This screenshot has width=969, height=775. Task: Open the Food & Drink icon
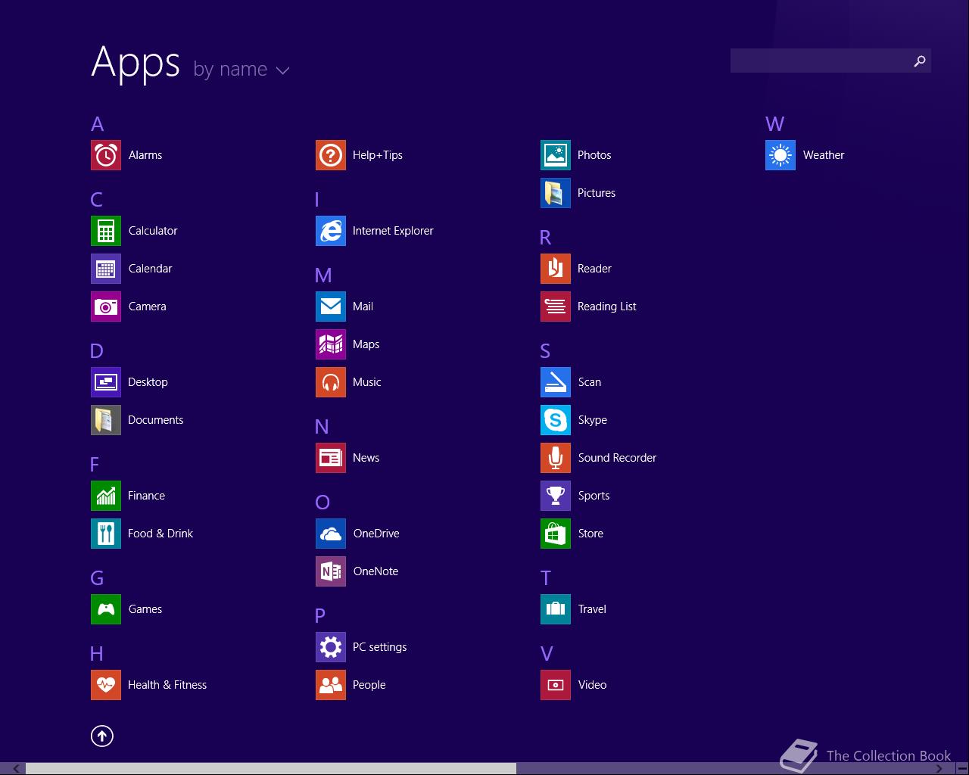[x=106, y=534]
